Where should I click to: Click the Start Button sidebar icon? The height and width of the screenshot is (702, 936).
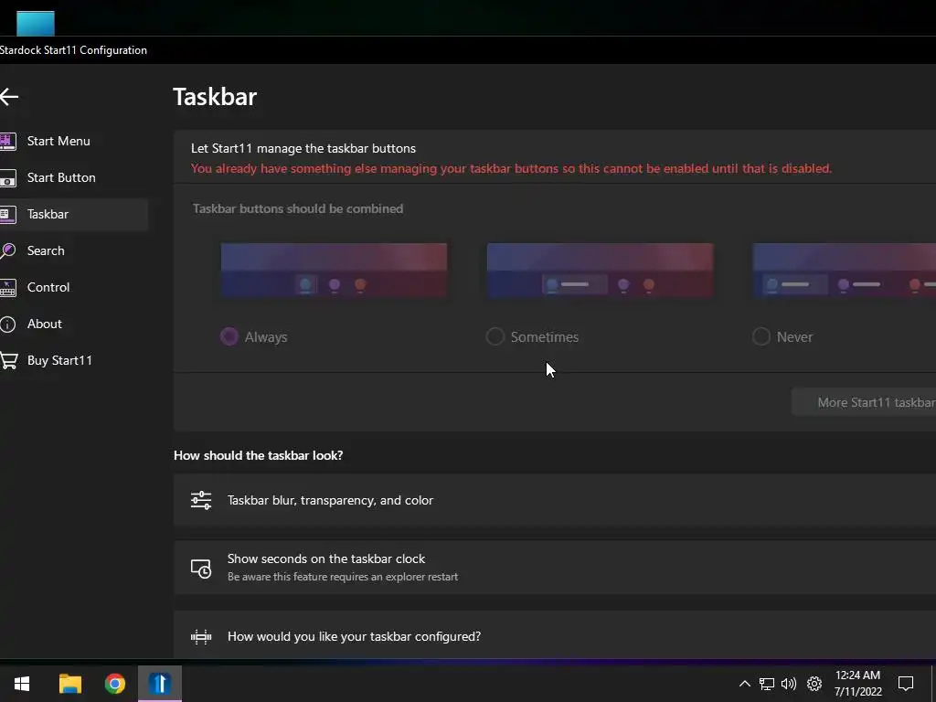pos(7,178)
